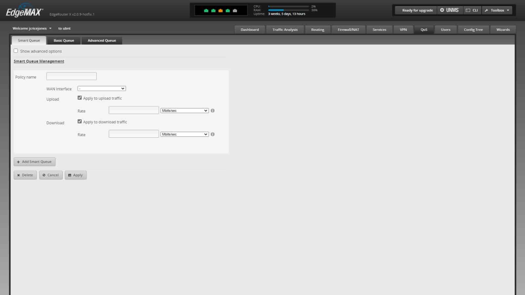525x295 pixels.
Task: Uncheck Apply to upload traffic
Action: point(79,98)
